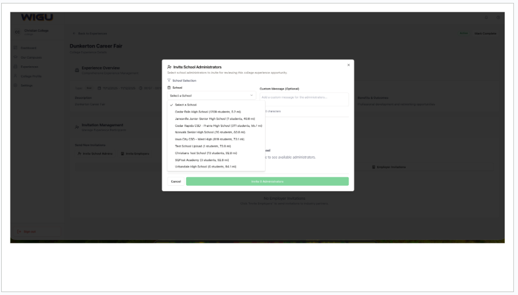Screen dimensions: 518x295
Task: Click the WIGU logo
Action: click(x=37, y=17)
